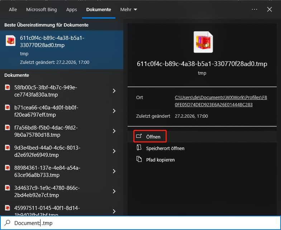This screenshot has height=230, width=281.
Task: Expand chevron next to 9d3e4bed result
Action: [x=114, y=151]
